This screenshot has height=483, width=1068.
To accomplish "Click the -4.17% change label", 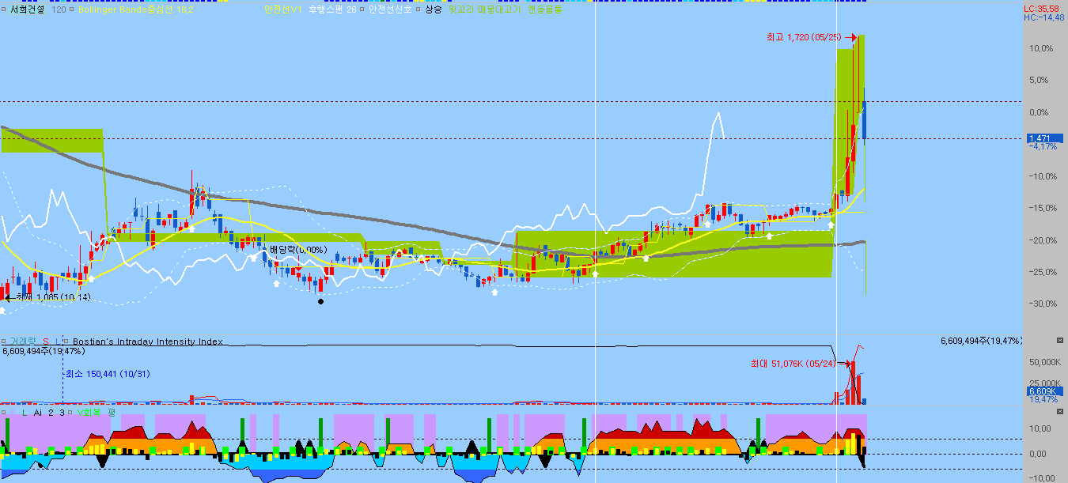I will (x=1043, y=147).
